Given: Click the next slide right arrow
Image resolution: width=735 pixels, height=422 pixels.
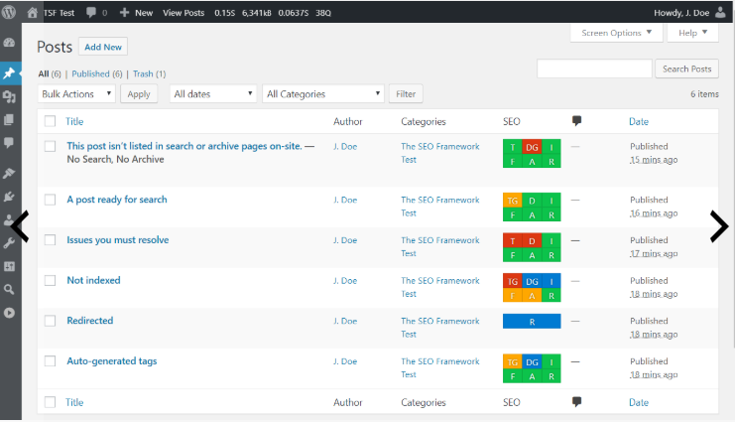Looking at the screenshot, I should pyautogui.click(x=718, y=226).
